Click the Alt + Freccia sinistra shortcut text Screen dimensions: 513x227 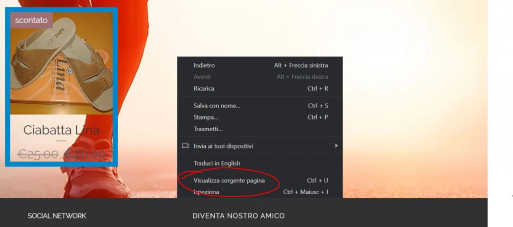click(x=301, y=65)
